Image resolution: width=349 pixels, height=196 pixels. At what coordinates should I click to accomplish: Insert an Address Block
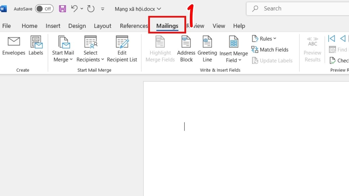[186, 49]
